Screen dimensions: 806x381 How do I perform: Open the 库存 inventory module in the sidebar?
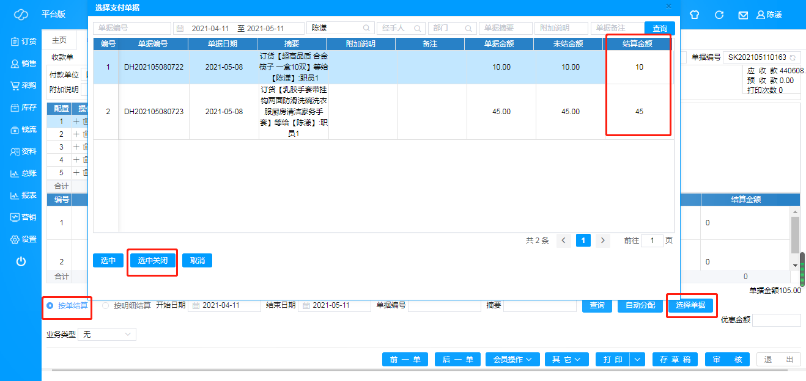[x=23, y=107]
